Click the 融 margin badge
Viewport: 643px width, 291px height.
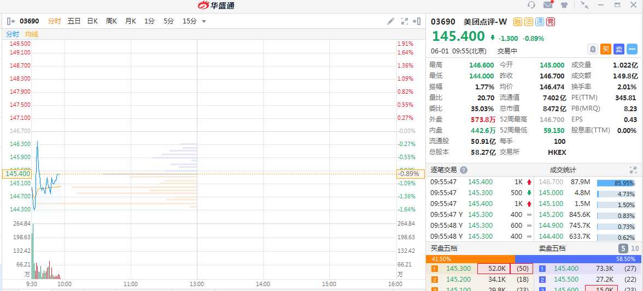(517, 22)
